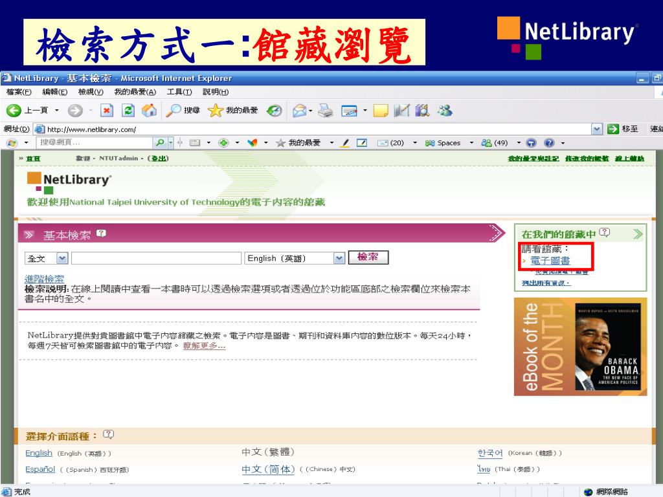Click the blue help question mark icon in Live toolbar
The image size is (663, 497).
549,143
